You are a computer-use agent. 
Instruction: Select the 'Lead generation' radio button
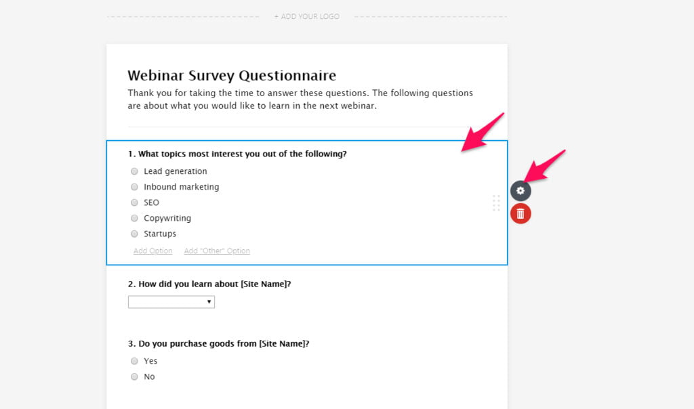[x=134, y=171]
